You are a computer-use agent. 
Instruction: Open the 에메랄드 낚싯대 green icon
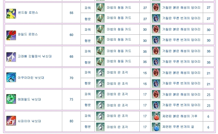tap(11, 99)
